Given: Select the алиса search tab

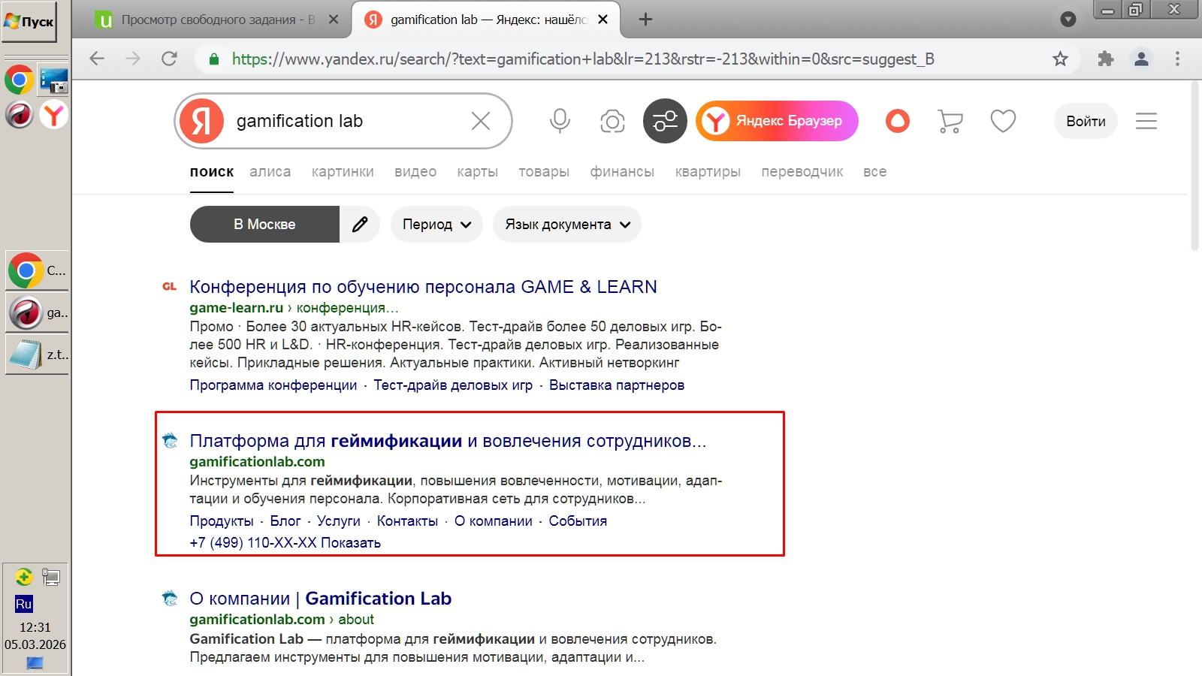Looking at the screenshot, I should tap(270, 172).
